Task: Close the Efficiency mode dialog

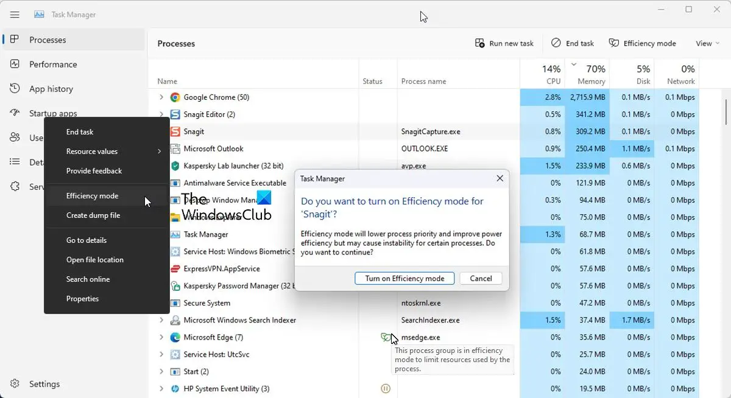Action: coord(500,178)
